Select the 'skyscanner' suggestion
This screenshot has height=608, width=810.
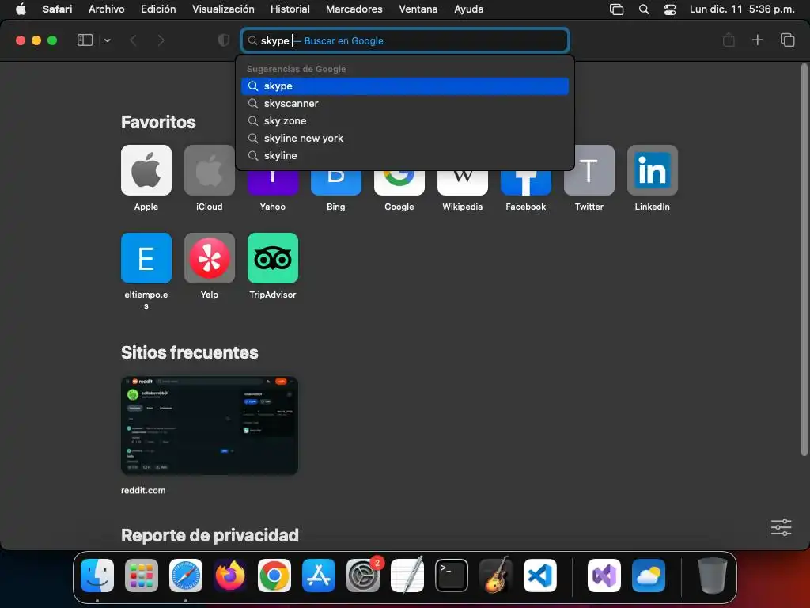[x=405, y=104]
